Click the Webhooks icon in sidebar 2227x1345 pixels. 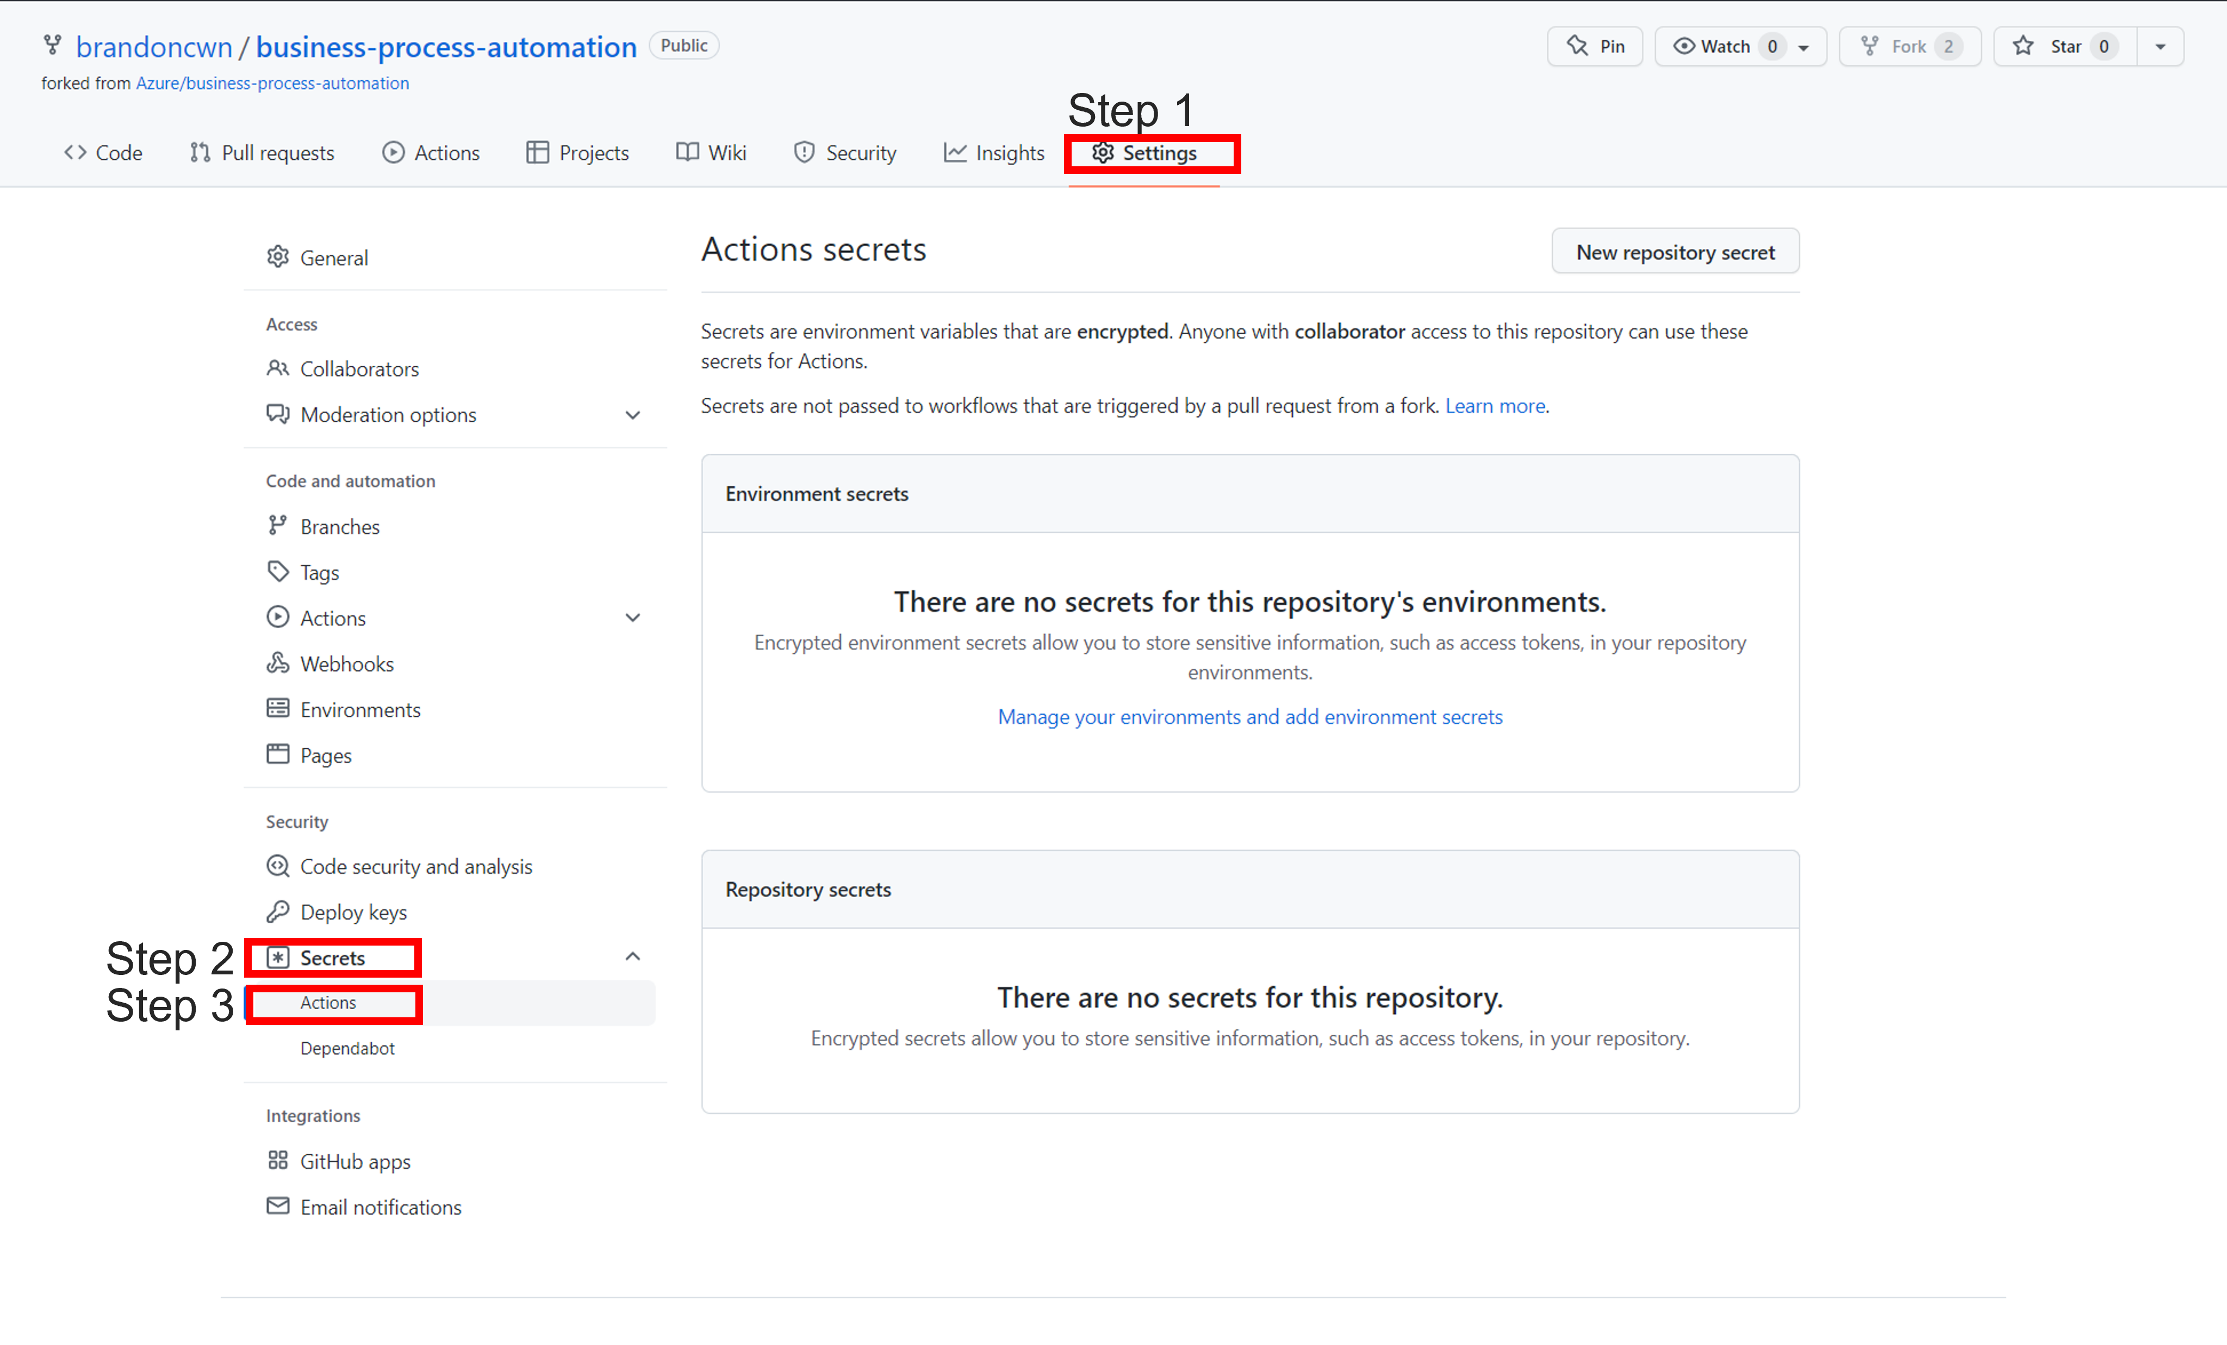277,664
